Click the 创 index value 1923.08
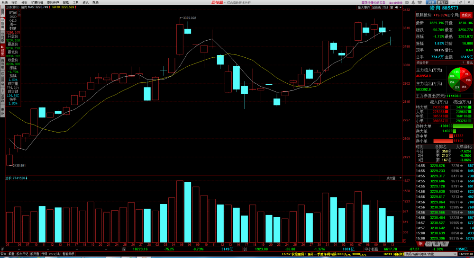The height and width of the screenshot is (258, 474). click(262, 249)
